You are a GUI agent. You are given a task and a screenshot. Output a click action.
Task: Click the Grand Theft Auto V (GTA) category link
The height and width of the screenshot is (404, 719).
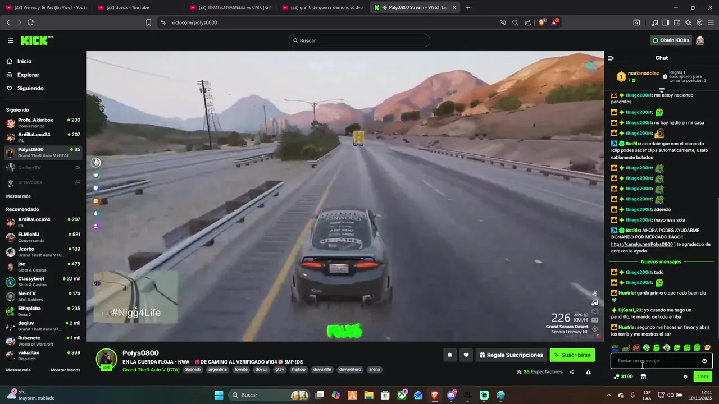tap(151, 370)
